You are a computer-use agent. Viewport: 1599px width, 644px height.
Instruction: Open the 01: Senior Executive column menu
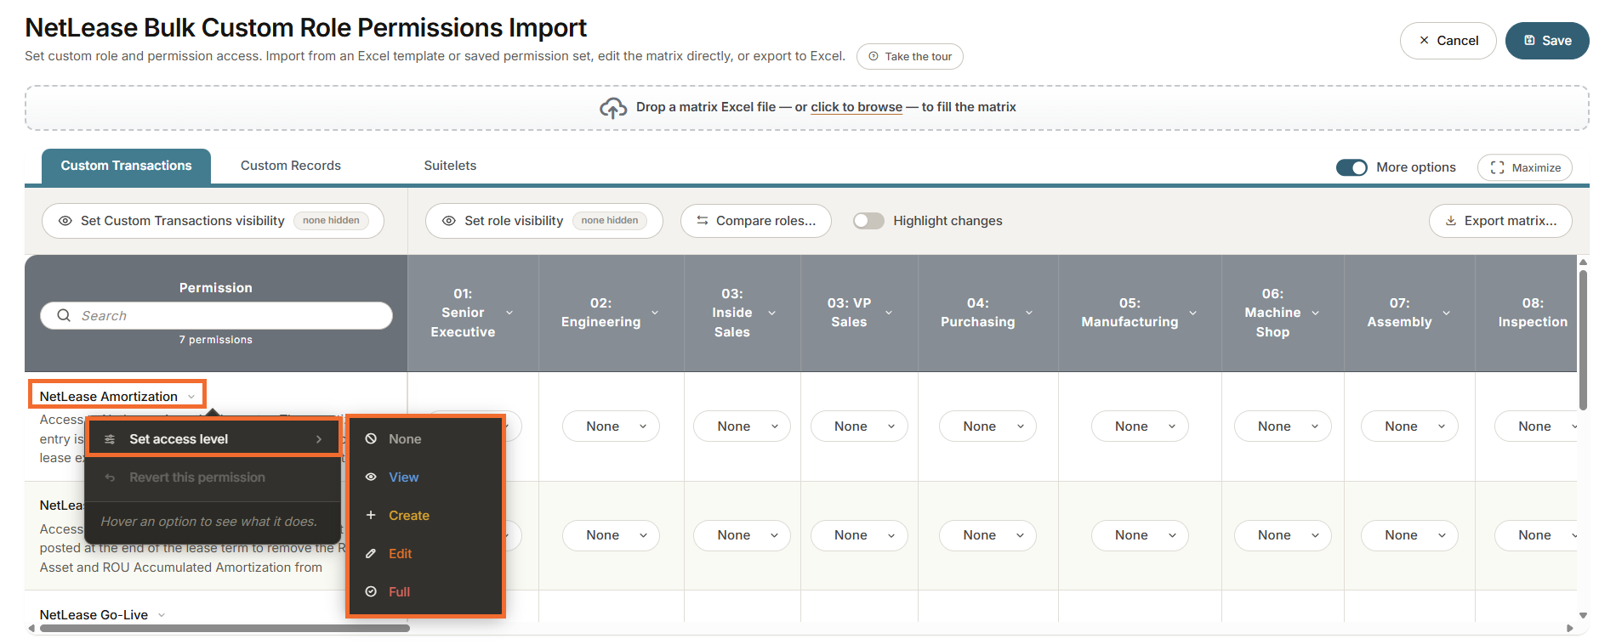509,313
